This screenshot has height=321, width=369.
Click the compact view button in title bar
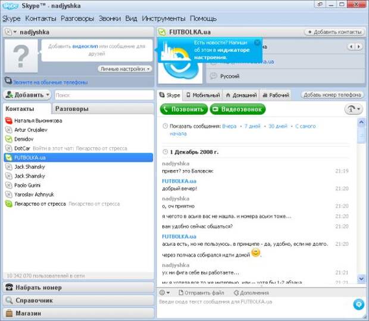pos(320,4)
